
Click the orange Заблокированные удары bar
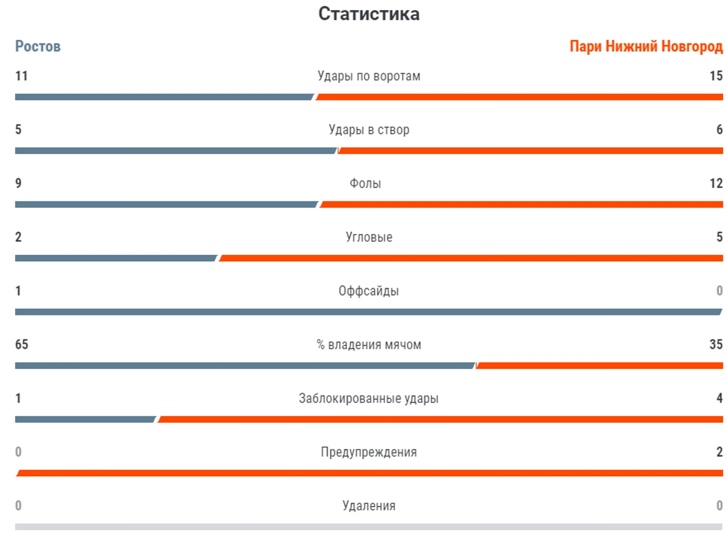pos(440,420)
